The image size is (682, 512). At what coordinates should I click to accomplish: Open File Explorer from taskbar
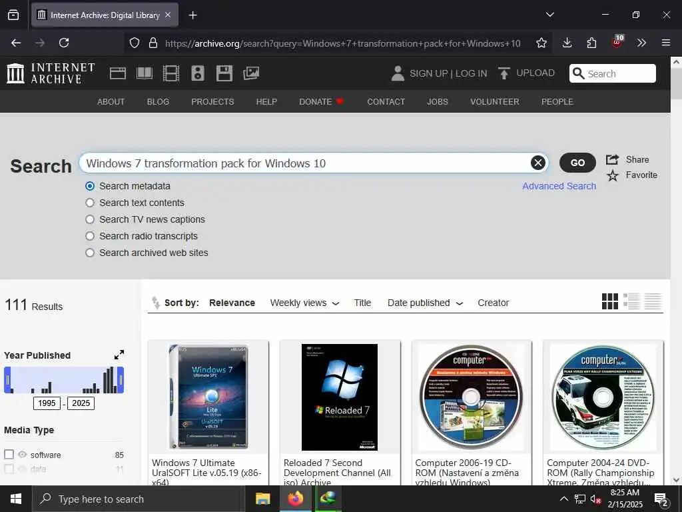[x=262, y=499]
